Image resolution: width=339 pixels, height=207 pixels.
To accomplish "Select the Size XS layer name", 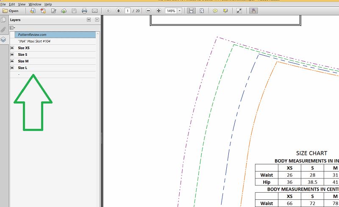I will click(x=24, y=48).
